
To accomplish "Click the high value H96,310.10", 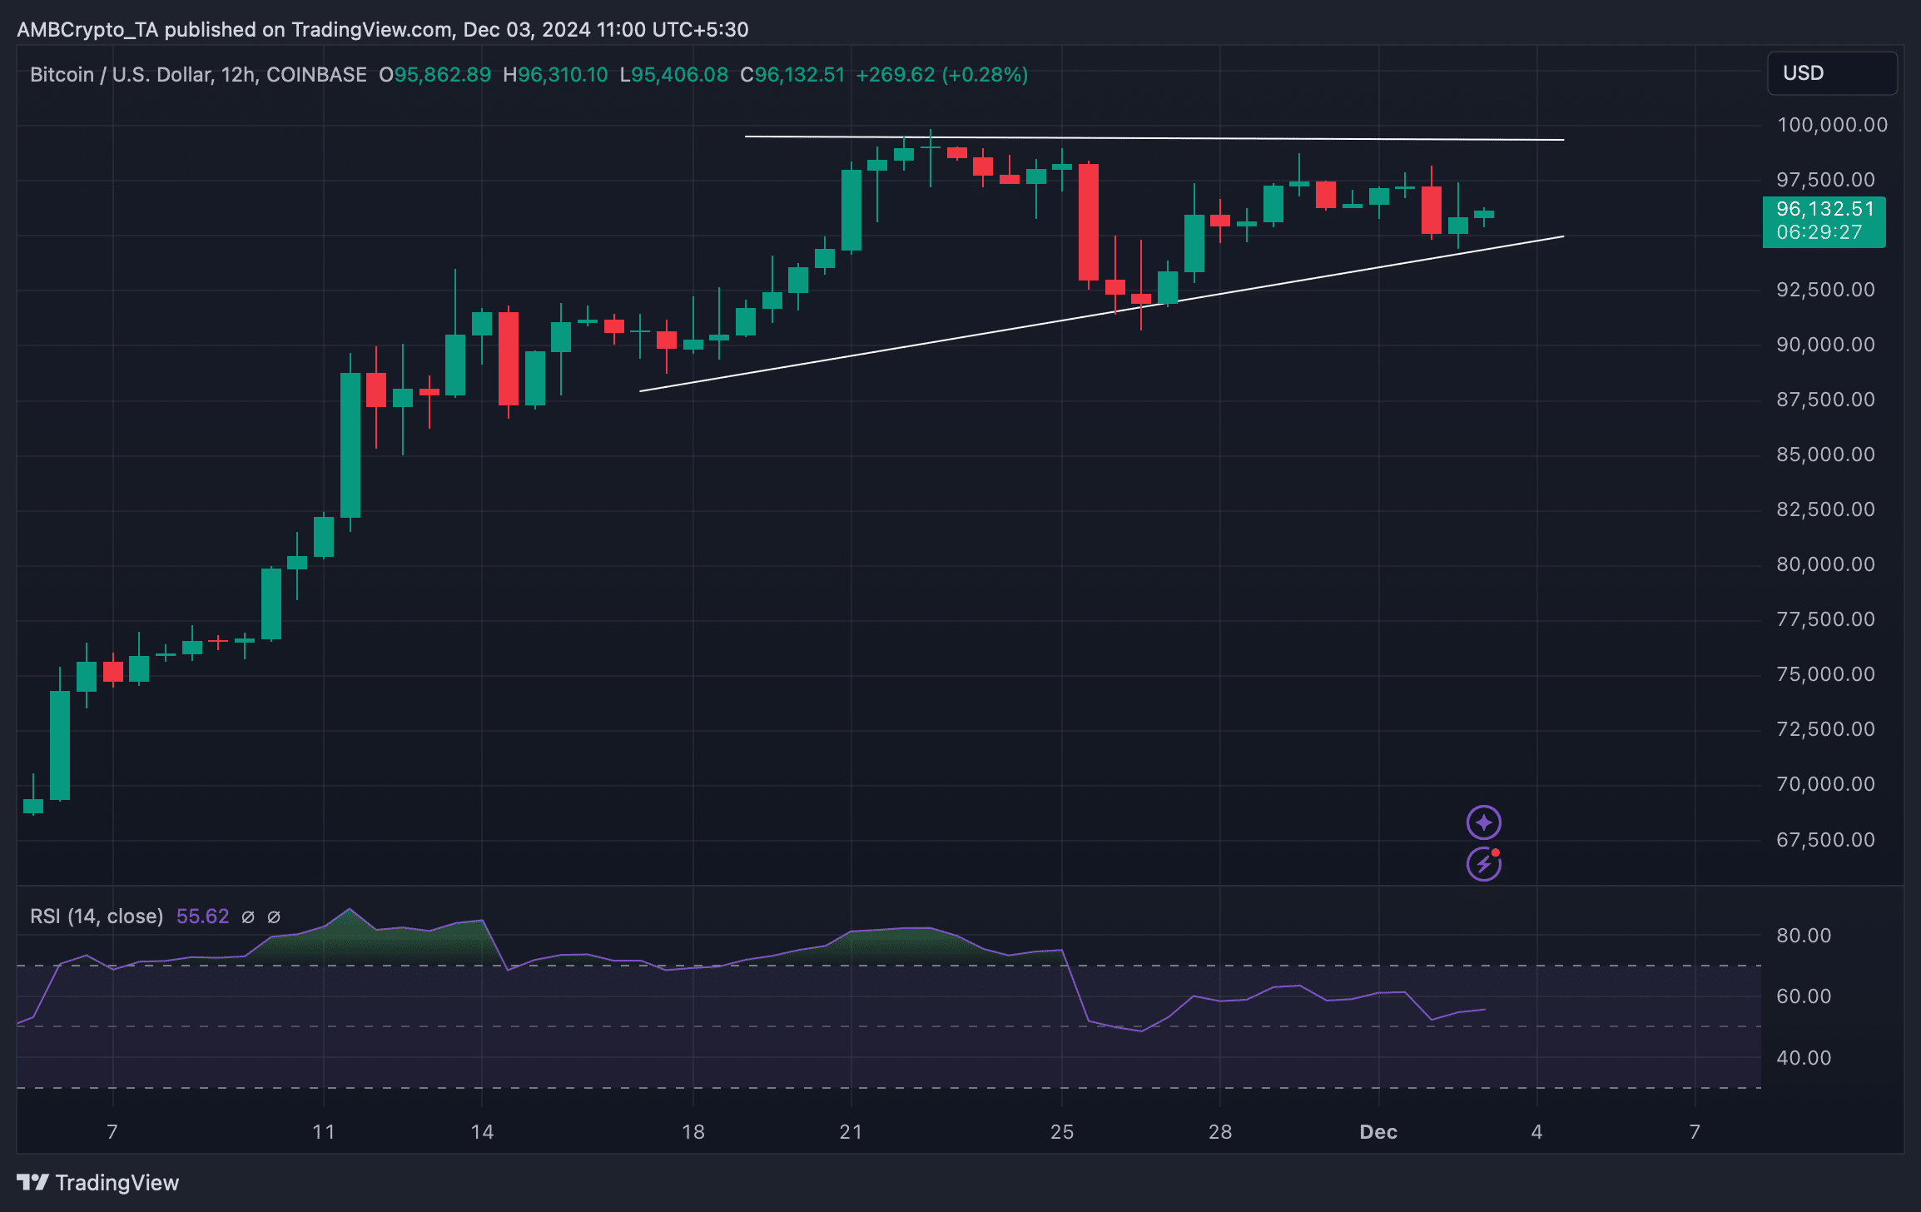I will click(555, 75).
